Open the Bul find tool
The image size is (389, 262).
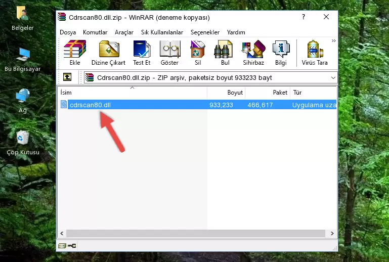(x=225, y=53)
